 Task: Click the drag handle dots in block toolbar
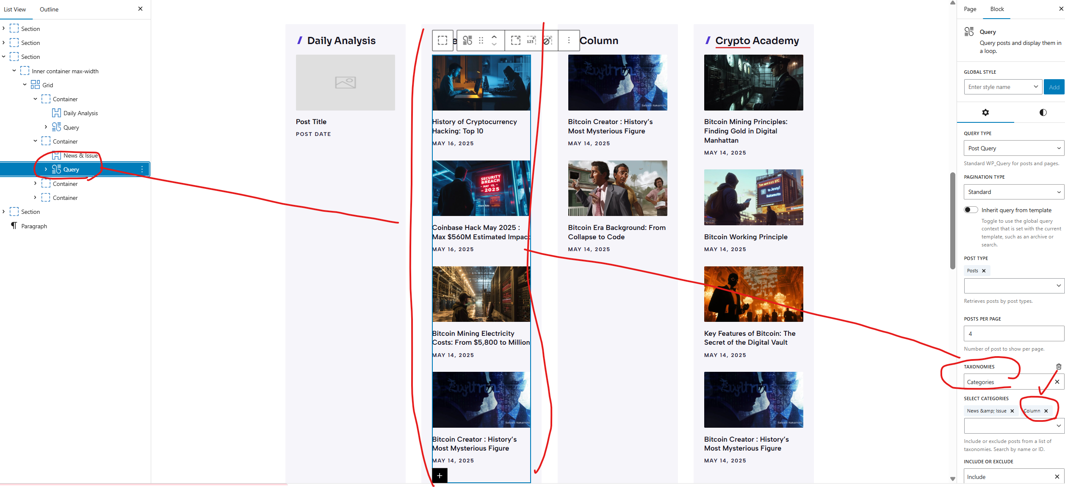point(481,41)
